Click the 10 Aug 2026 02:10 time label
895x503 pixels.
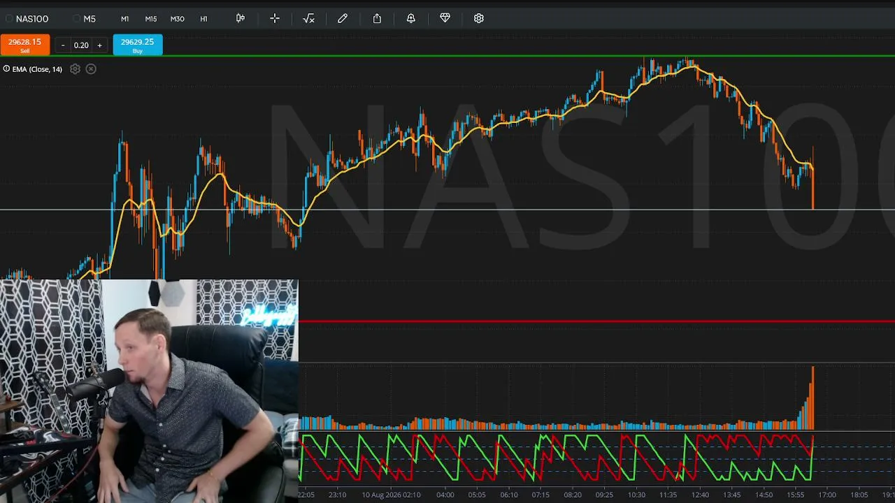pos(391,495)
